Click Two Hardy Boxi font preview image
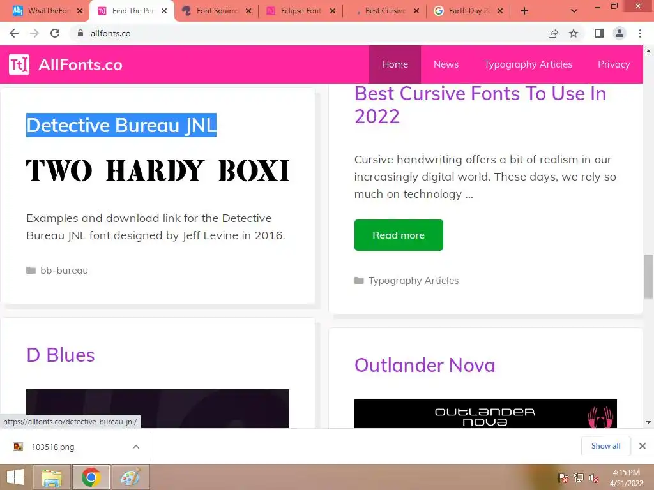The image size is (654, 490). pyautogui.click(x=158, y=170)
